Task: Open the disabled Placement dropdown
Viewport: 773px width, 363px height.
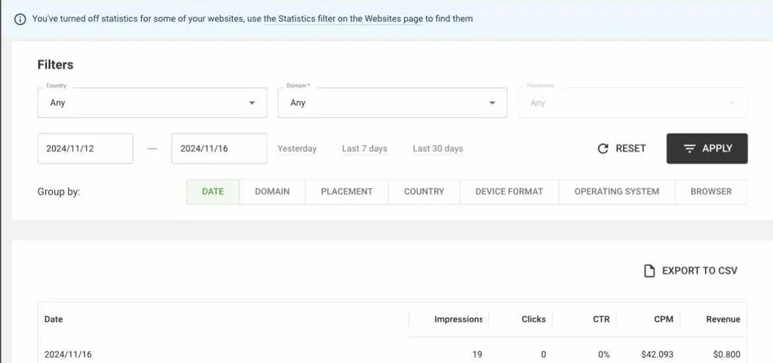Action: point(632,102)
